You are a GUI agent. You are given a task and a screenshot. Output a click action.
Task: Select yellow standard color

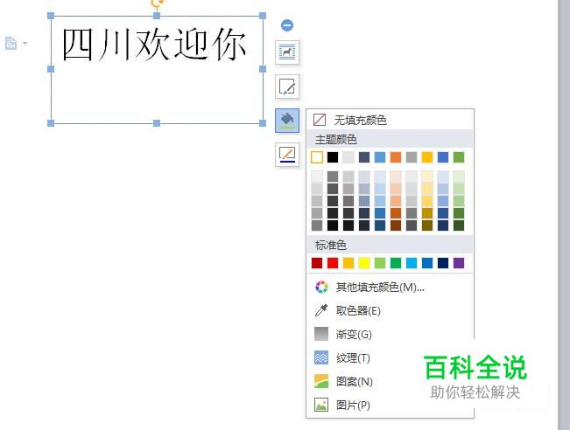[364, 263]
